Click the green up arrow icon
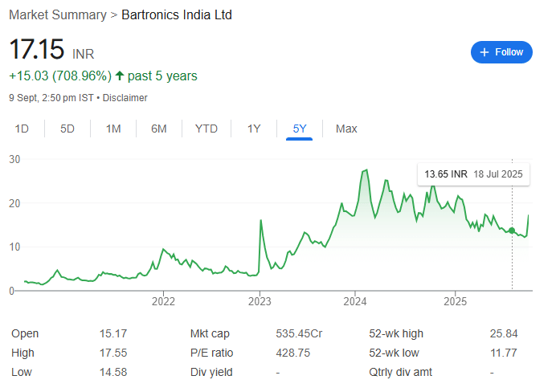The width and height of the screenshot is (556, 392). point(120,76)
